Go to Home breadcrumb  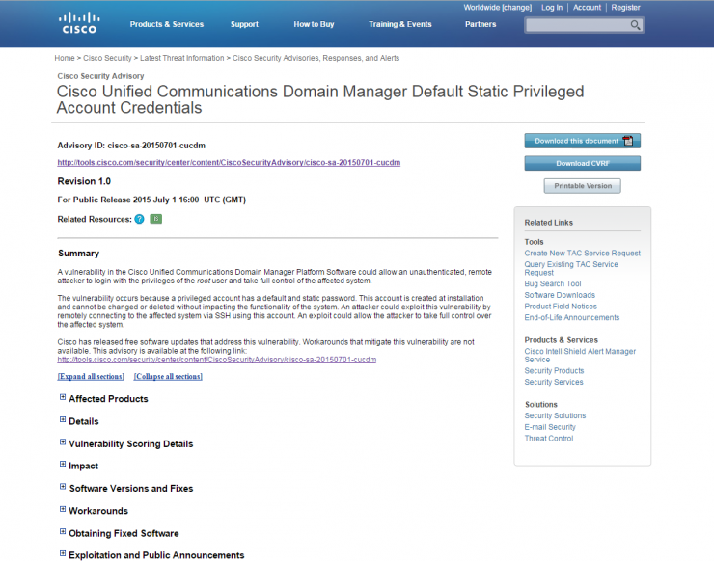coord(65,58)
